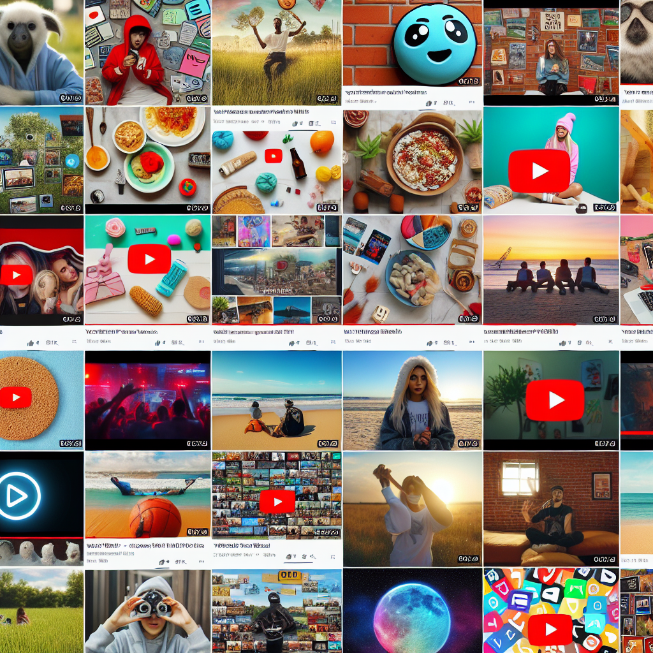Image resolution: width=653 pixels, height=653 pixels.
Task: Open the thumbnail of person holding binoculars
Action: coord(147,611)
